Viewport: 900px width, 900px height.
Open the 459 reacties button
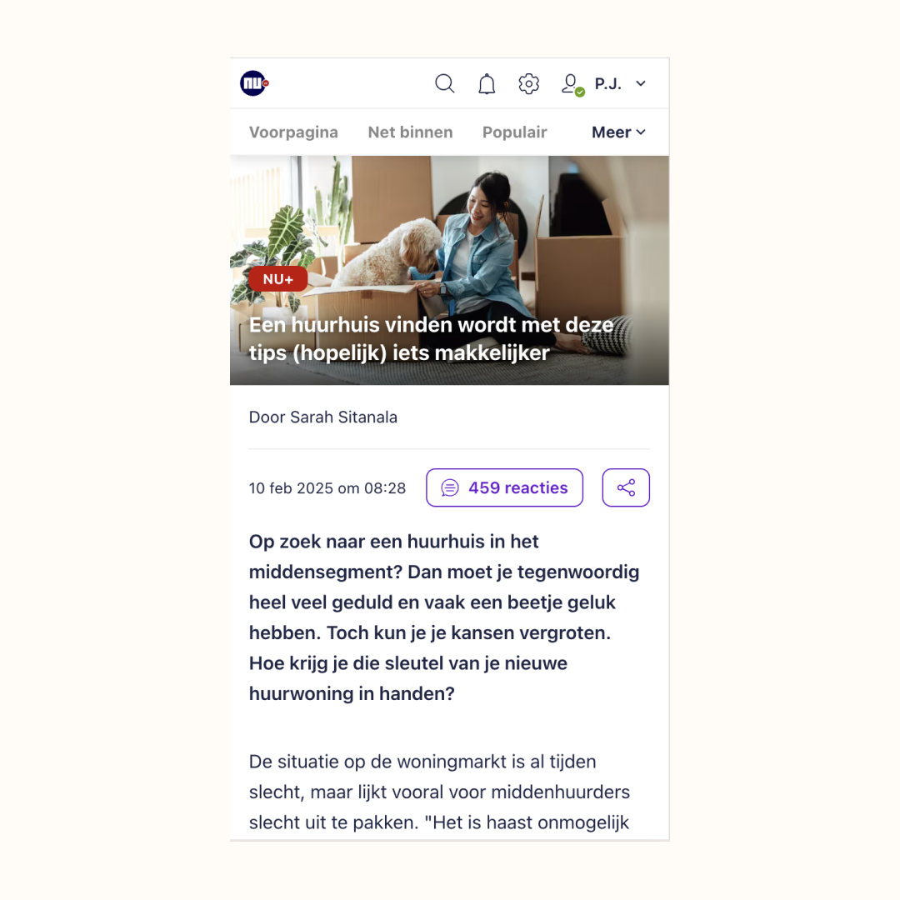coord(504,487)
